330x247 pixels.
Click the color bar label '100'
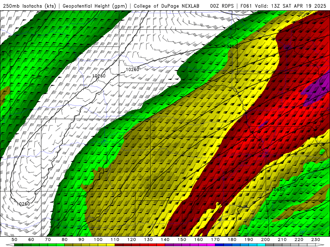pos(98,240)
